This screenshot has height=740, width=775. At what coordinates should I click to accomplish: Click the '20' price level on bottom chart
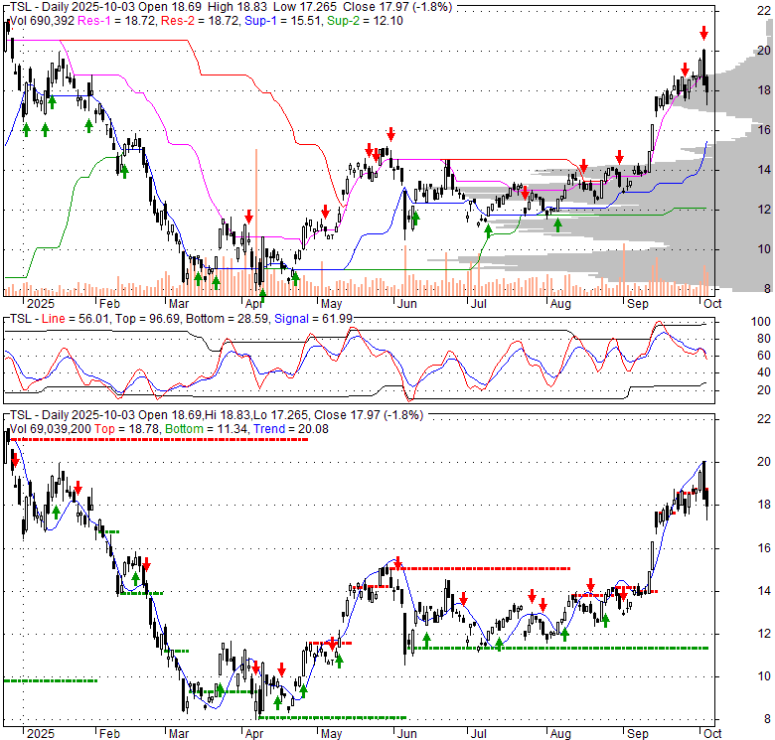tap(764, 462)
